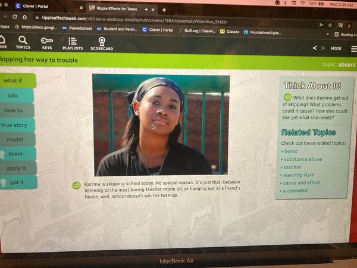Image resolution: width=357 pixels, height=268 pixels.
Task: Play audio for the Katrina story text
Action: pyautogui.click(x=76, y=185)
